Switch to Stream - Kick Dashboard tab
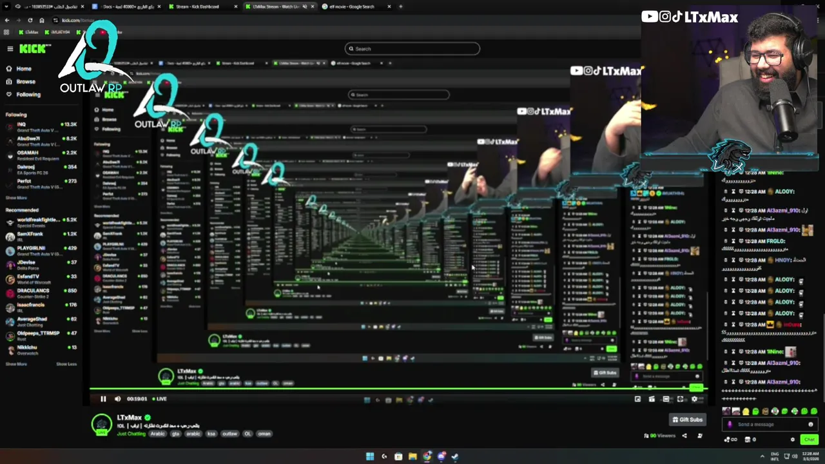825x464 pixels. point(202,6)
